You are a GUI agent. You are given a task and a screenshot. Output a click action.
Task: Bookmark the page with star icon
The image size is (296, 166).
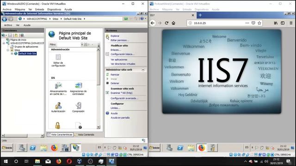tap(259, 23)
